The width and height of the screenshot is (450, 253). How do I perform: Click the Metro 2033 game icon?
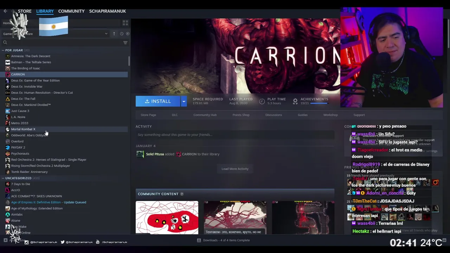coord(8,123)
